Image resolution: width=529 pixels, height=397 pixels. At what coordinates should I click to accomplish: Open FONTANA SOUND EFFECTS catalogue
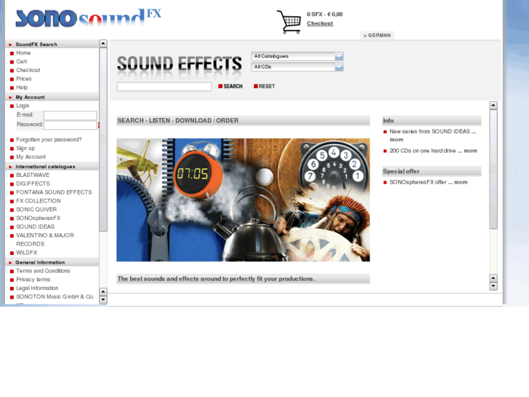[x=54, y=192]
